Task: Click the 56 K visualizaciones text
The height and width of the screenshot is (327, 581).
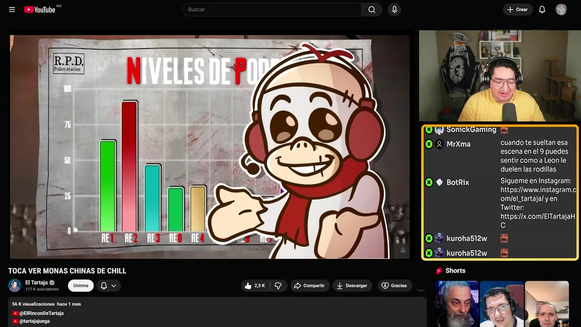Action: point(34,304)
